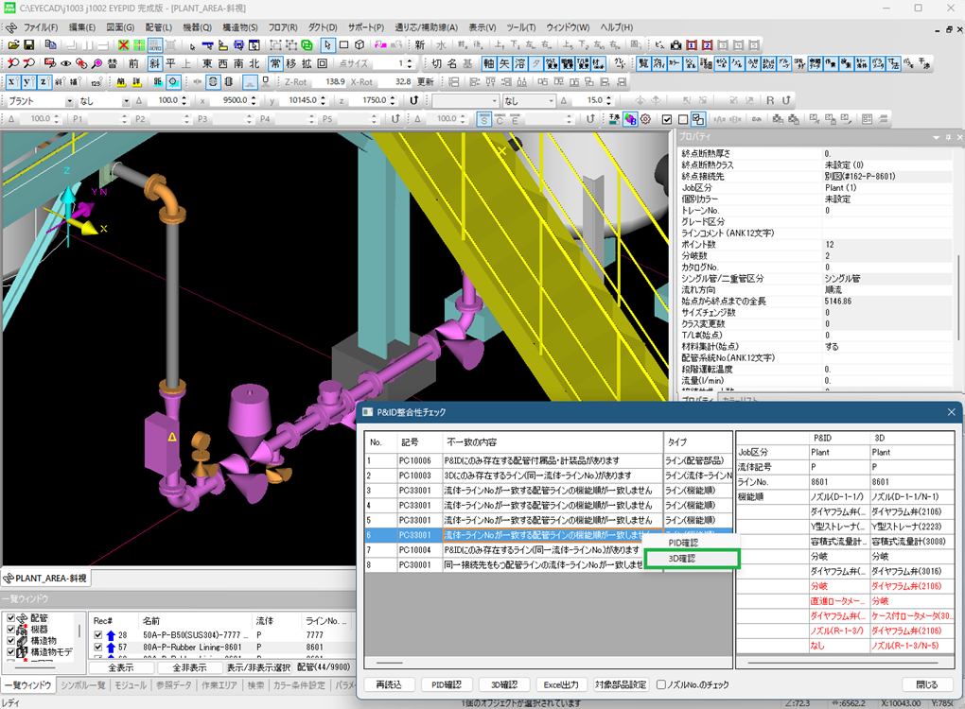Click the 覧 list toolbar icon
This screenshot has height=709, width=965.
pyautogui.click(x=643, y=63)
